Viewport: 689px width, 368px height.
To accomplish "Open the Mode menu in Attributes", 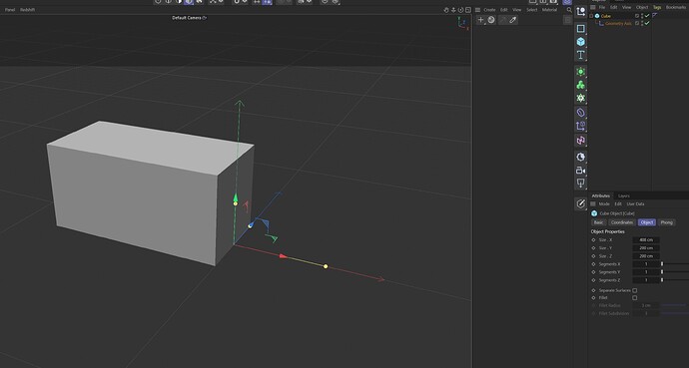I will tap(604, 204).
